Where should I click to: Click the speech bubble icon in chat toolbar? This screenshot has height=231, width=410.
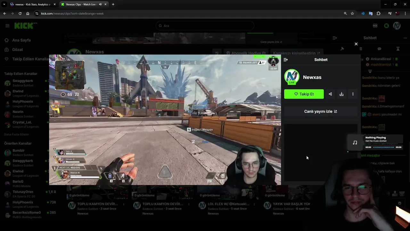pyautogui.click(x=379, y=49)
